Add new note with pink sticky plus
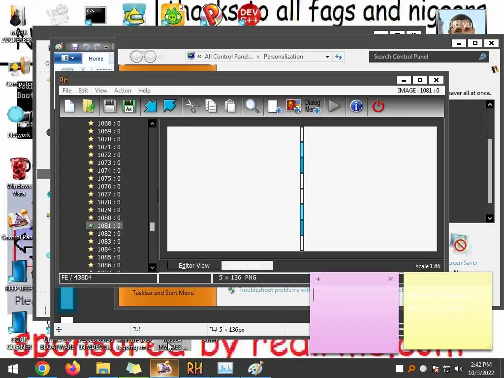This screenshot has height=378, width=504. pos(318,279)
